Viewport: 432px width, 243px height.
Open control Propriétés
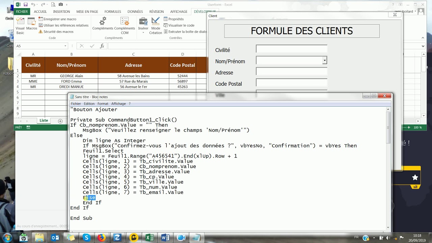coord(173,19)
